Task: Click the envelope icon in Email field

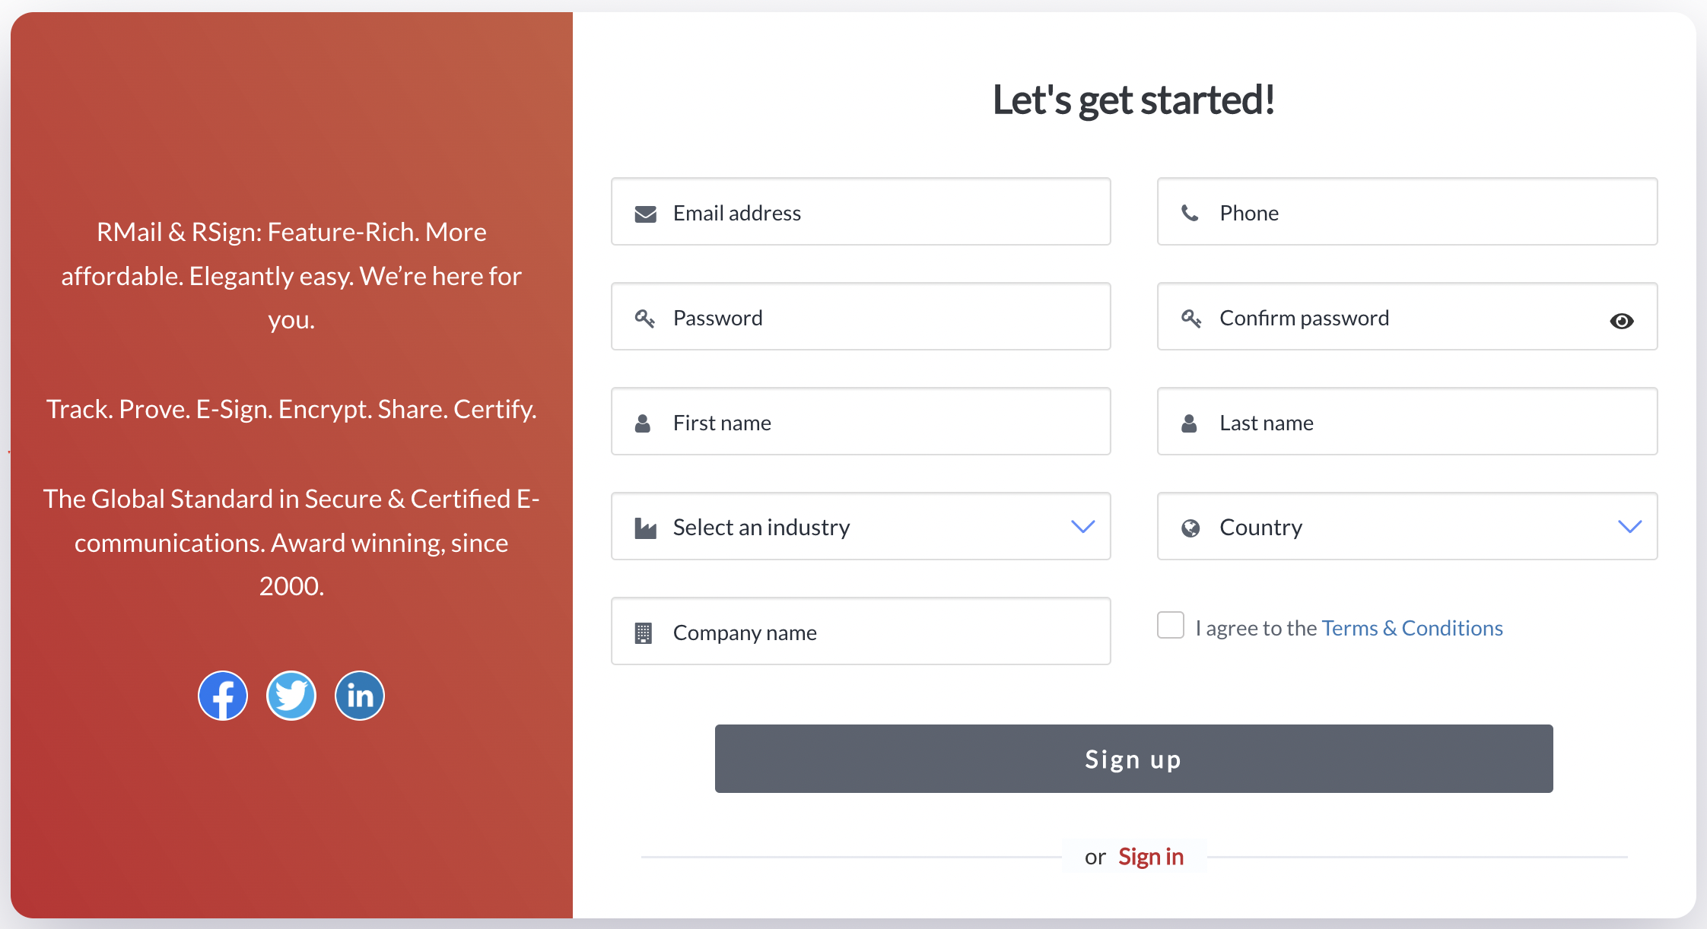Action: [x=645, y=214]
